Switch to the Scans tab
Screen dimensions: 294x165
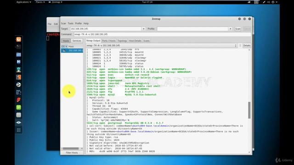pos(147,41)
